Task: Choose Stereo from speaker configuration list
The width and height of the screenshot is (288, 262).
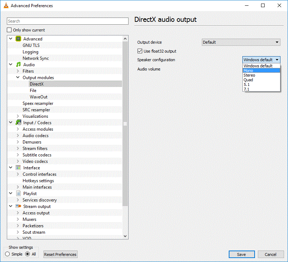Action: coord(249,75)
